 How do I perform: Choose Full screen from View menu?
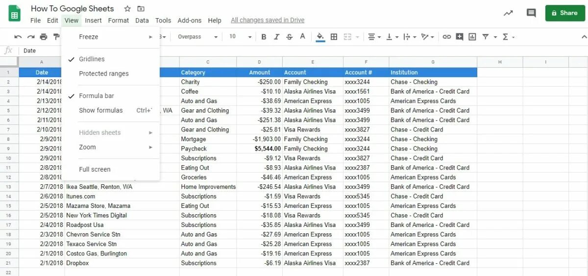pos(111,169)
